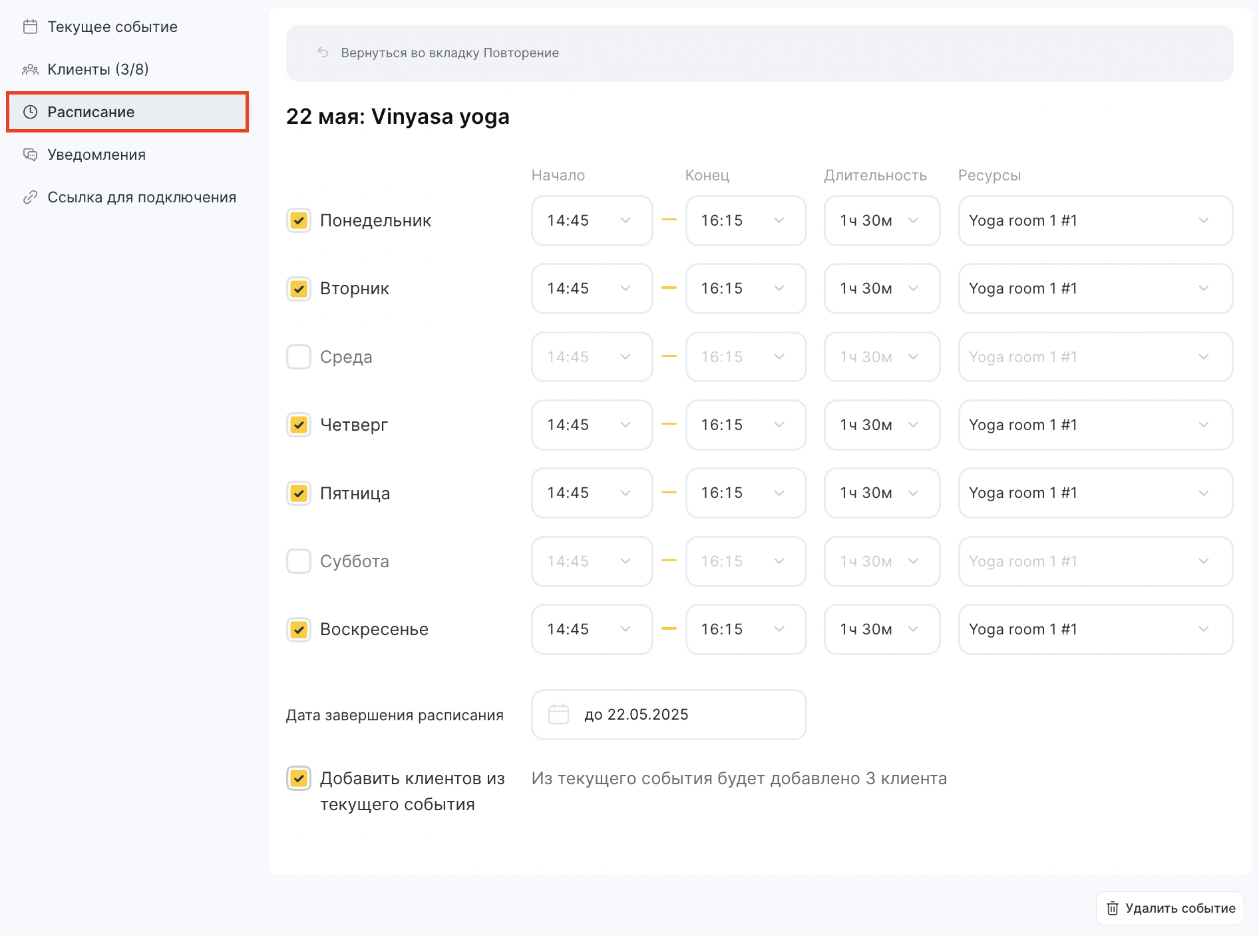Click the Удалить событие button
Viewport: 1259px width, 936px height.
1170,908
